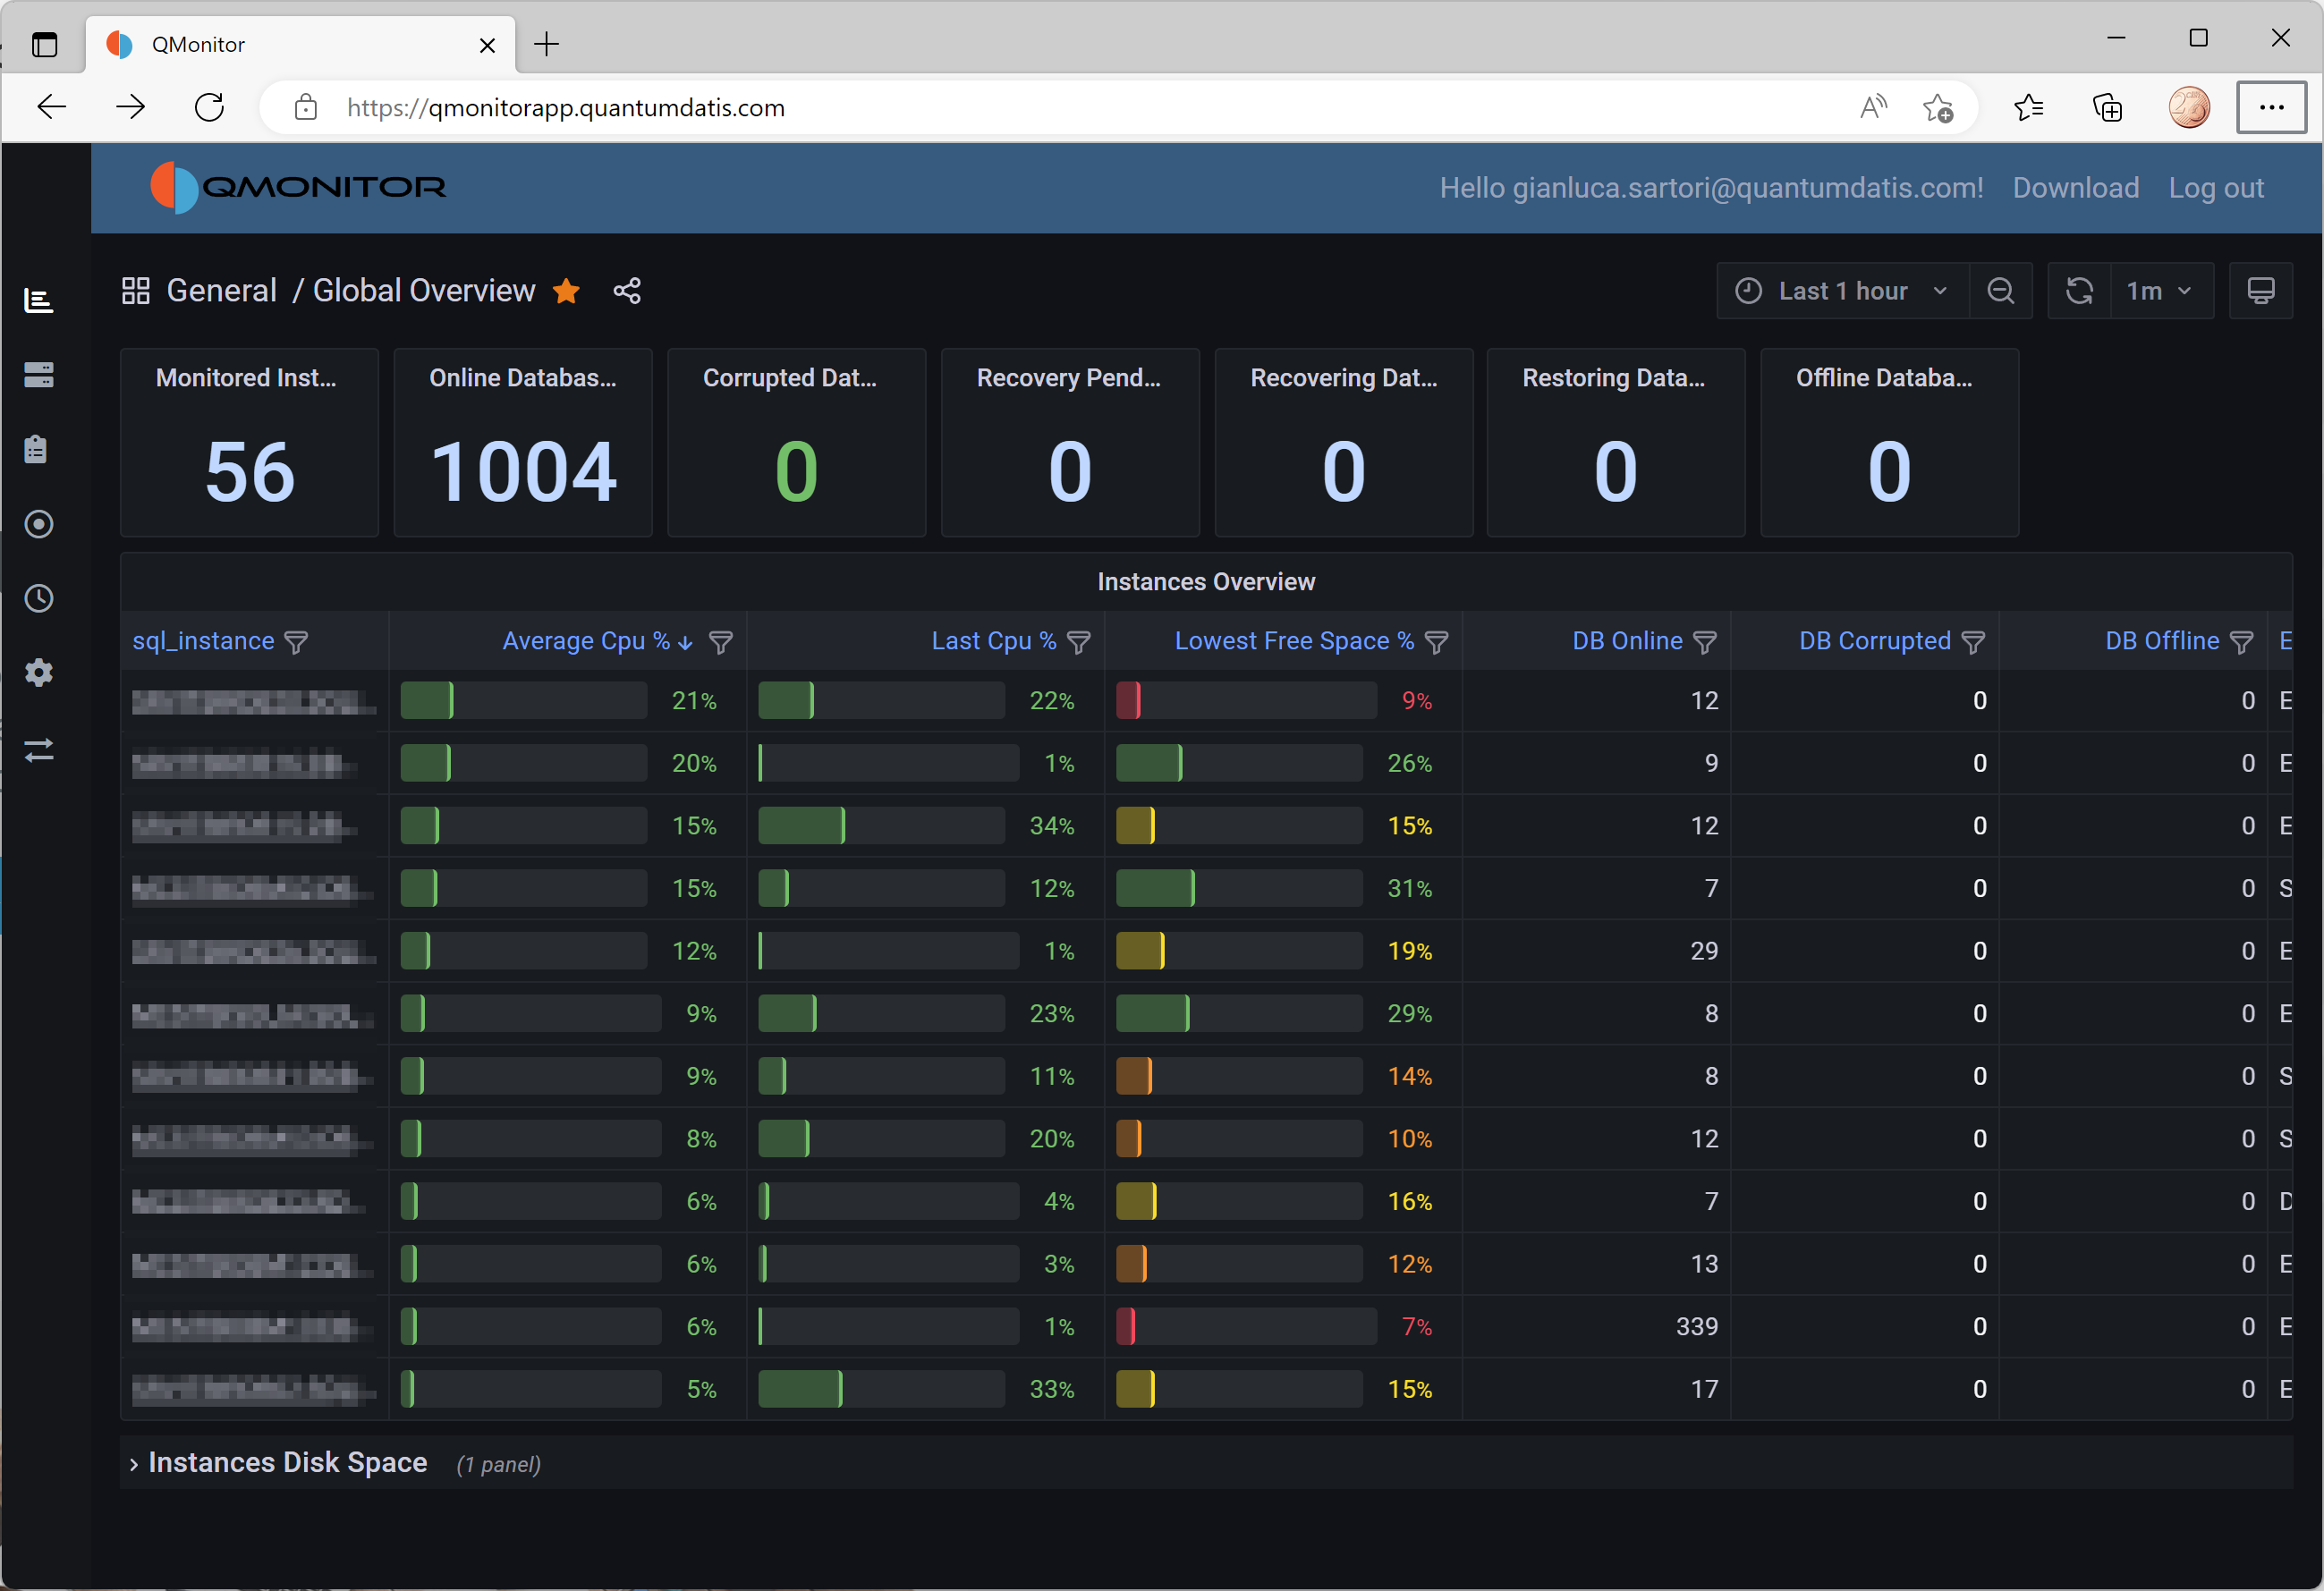Open the clipboard reports sidebar icon

tap(37, 450)
